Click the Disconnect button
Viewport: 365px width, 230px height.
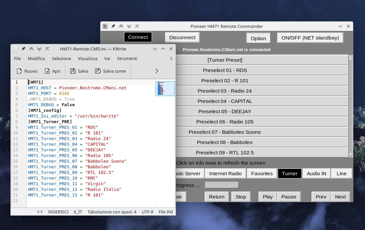pyautogui.click(x=182, y=38)
